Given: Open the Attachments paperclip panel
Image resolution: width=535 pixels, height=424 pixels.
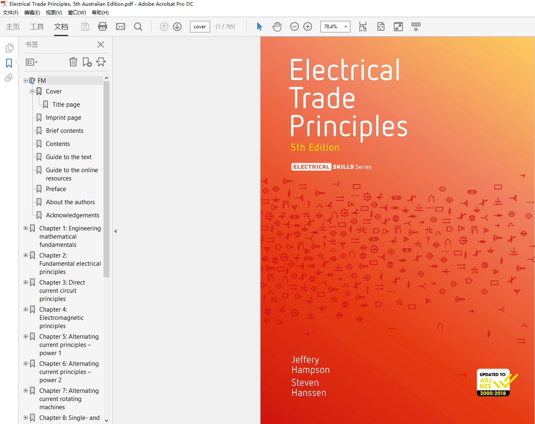Looking at the screenshot, I should (x=9, y=78).
